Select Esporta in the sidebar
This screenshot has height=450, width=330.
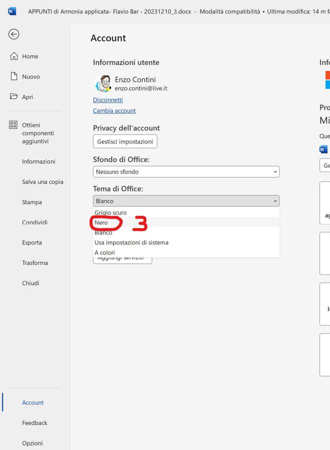[32, 242]
